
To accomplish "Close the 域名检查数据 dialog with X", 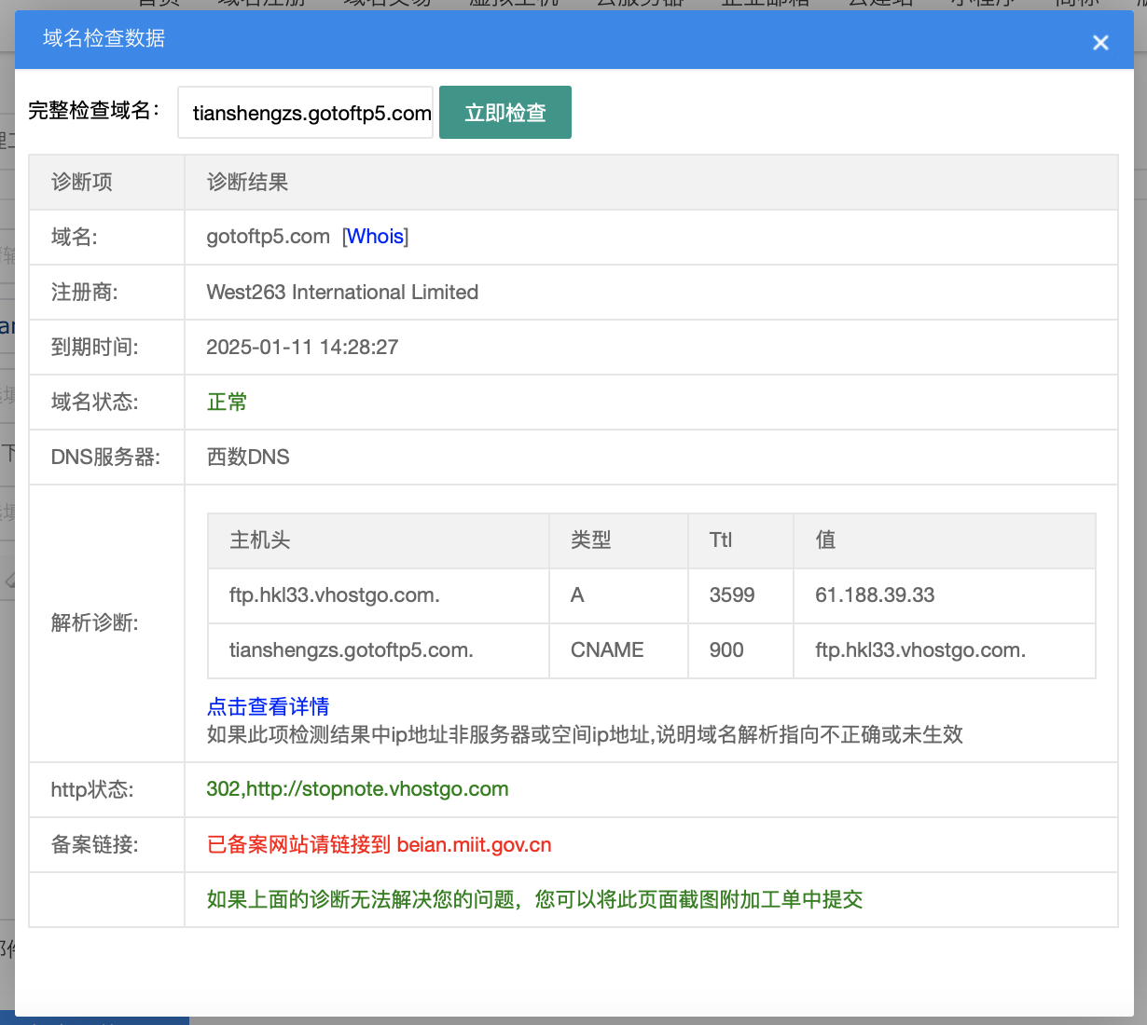I will (1100, 43).
